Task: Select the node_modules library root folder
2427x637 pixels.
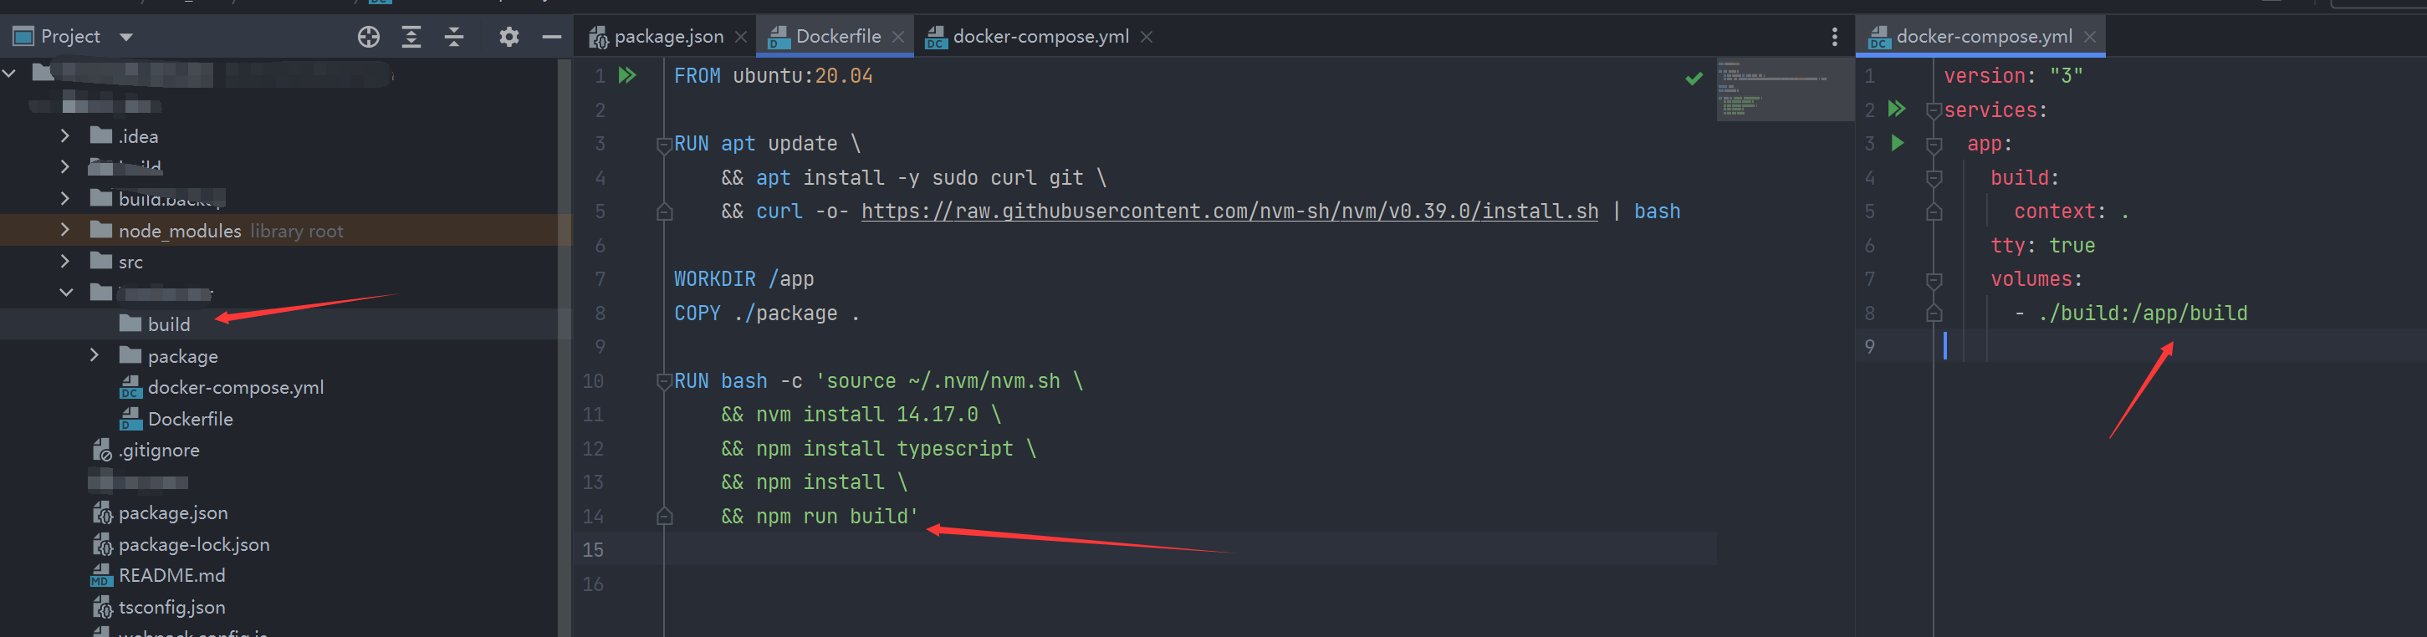Action: point(179,231)
